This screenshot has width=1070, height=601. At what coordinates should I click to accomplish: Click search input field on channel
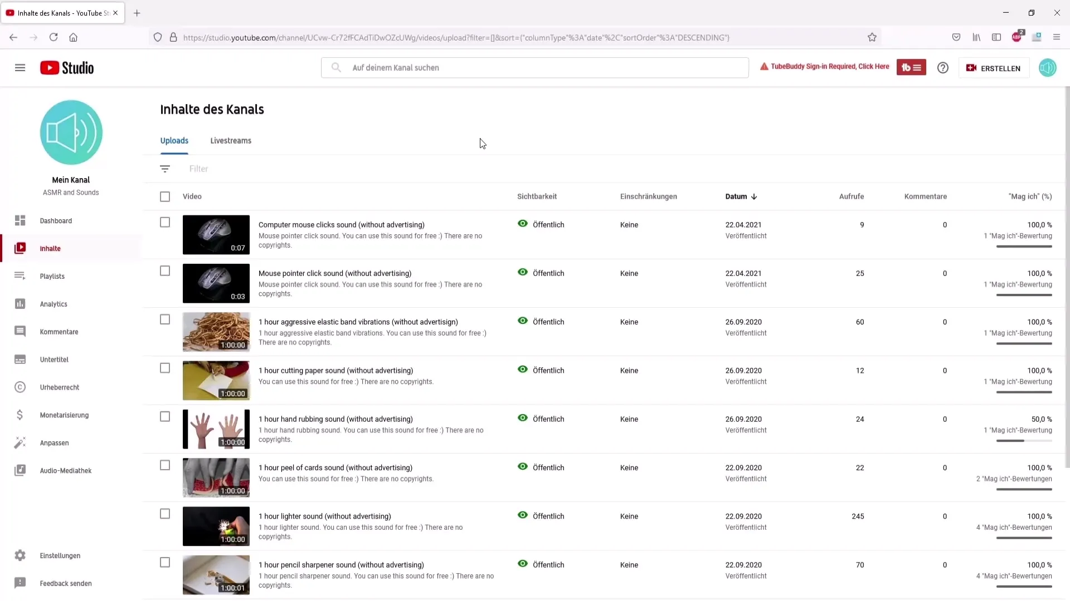click(535, 67)
